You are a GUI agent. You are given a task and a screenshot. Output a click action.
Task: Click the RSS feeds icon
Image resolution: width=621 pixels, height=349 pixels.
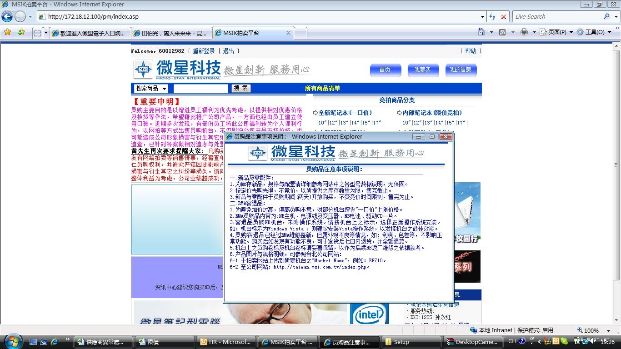point(502,32)
